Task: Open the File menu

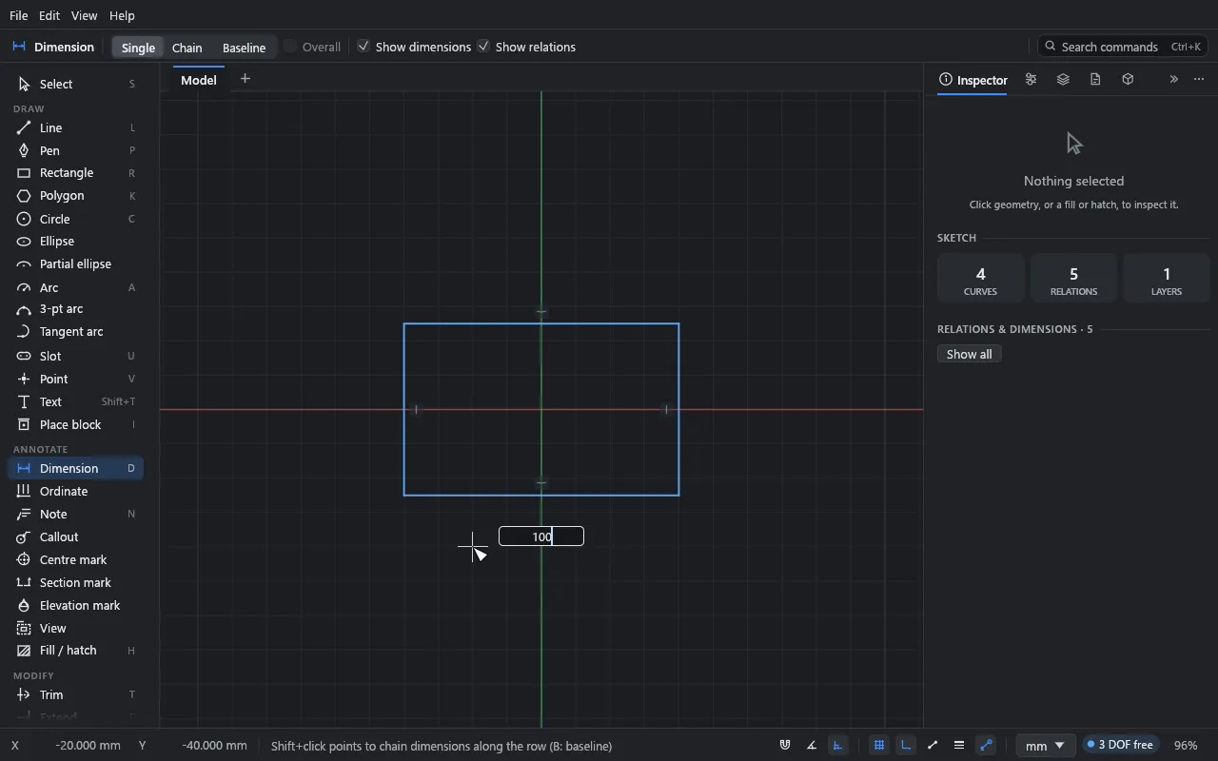Action: pyautogui.click(x=18, y=15)
